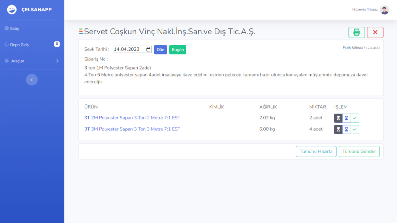397x223 pixels.
Task: Click the AĞIRLIK column header
Action: coord(268,107)
